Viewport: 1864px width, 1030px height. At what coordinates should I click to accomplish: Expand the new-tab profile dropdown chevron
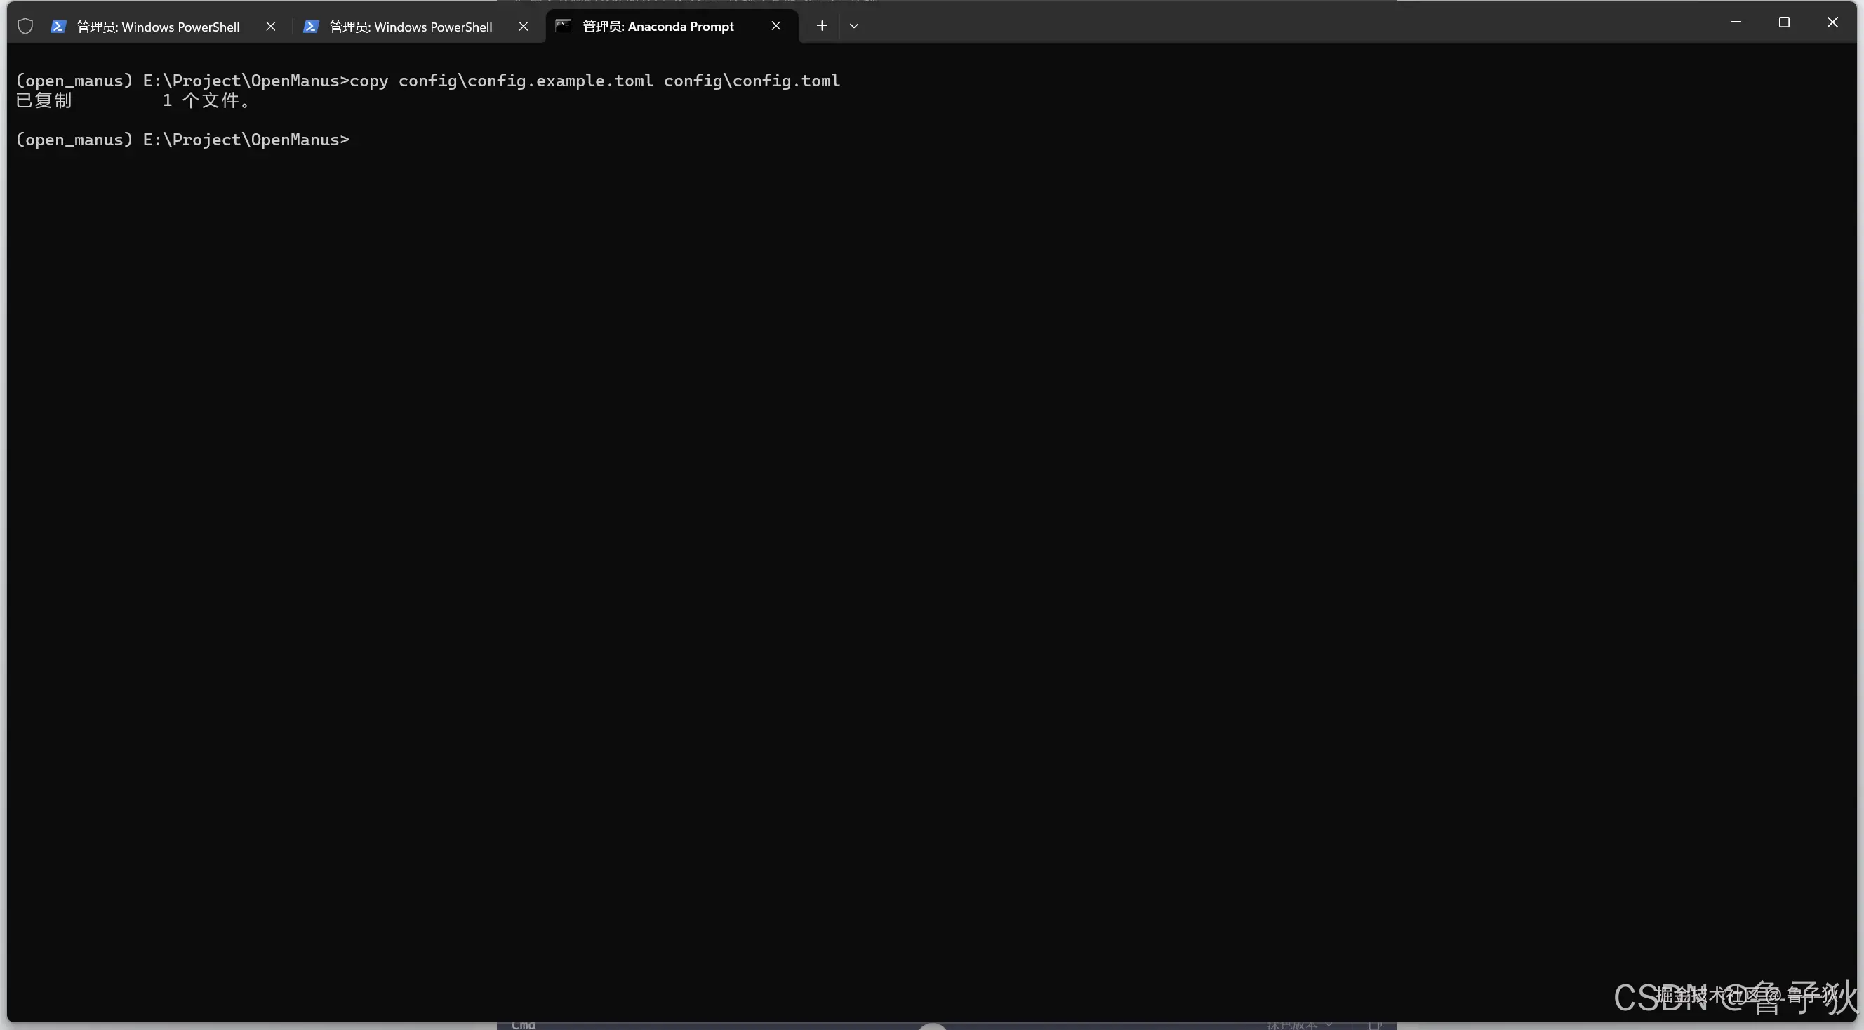tap(854, 26)
